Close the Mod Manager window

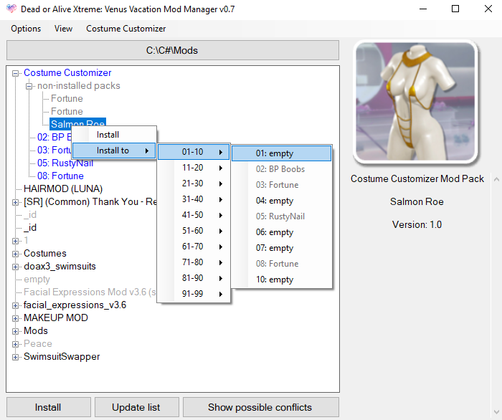click(x=488, y=9)
